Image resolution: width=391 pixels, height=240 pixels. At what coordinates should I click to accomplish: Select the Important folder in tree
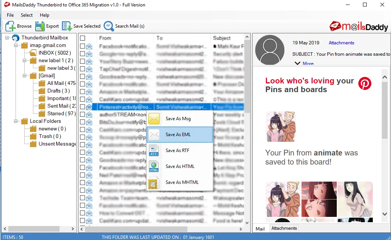[x=61, y=99]
